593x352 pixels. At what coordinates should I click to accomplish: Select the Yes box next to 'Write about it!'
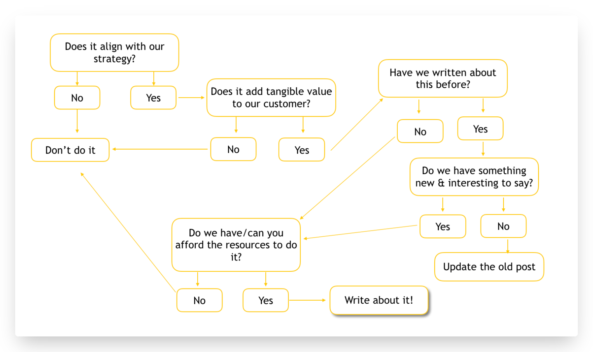[266, 300]
